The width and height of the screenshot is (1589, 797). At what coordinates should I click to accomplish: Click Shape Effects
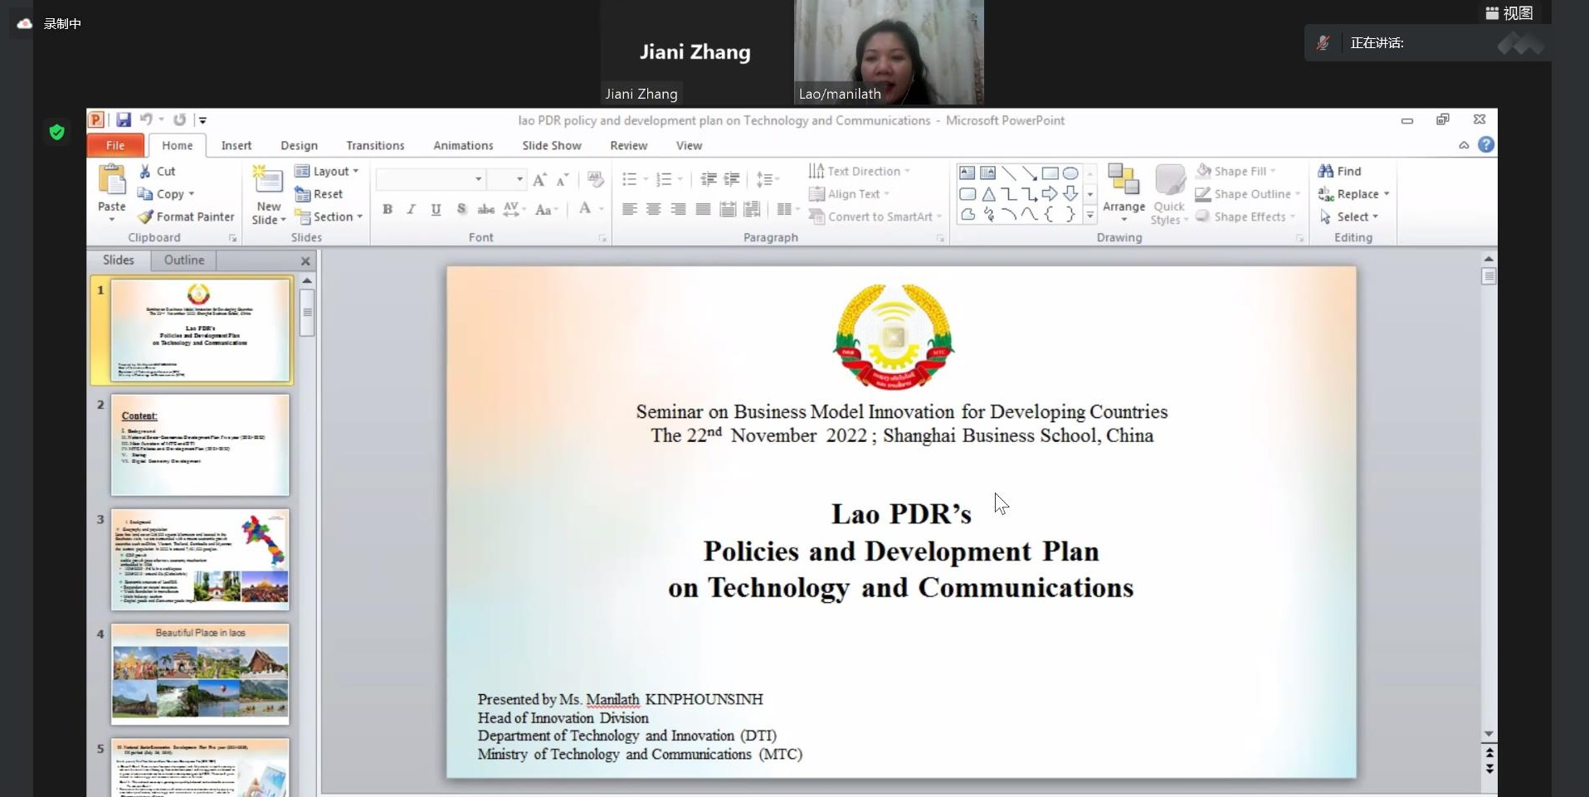(x=1245, y=216)
